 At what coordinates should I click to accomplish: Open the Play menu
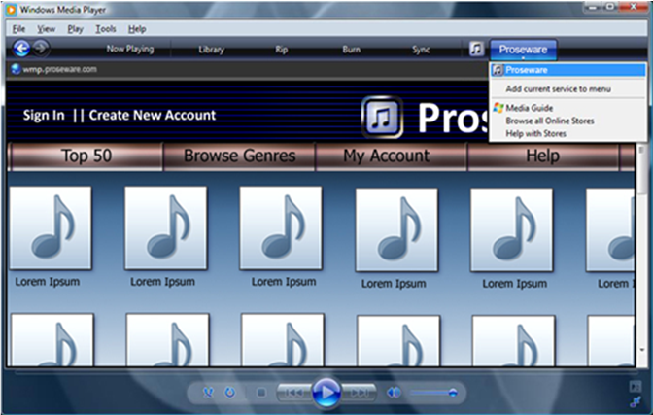tap(76, 29)
